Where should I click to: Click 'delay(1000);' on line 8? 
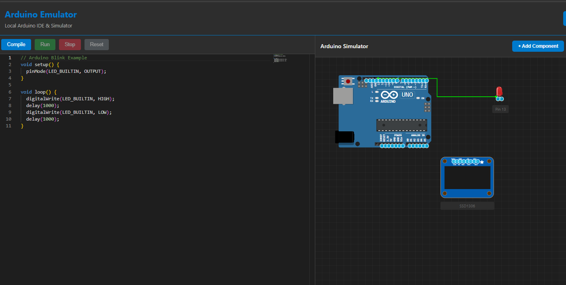pyautogui.click(x=43, y=105)
